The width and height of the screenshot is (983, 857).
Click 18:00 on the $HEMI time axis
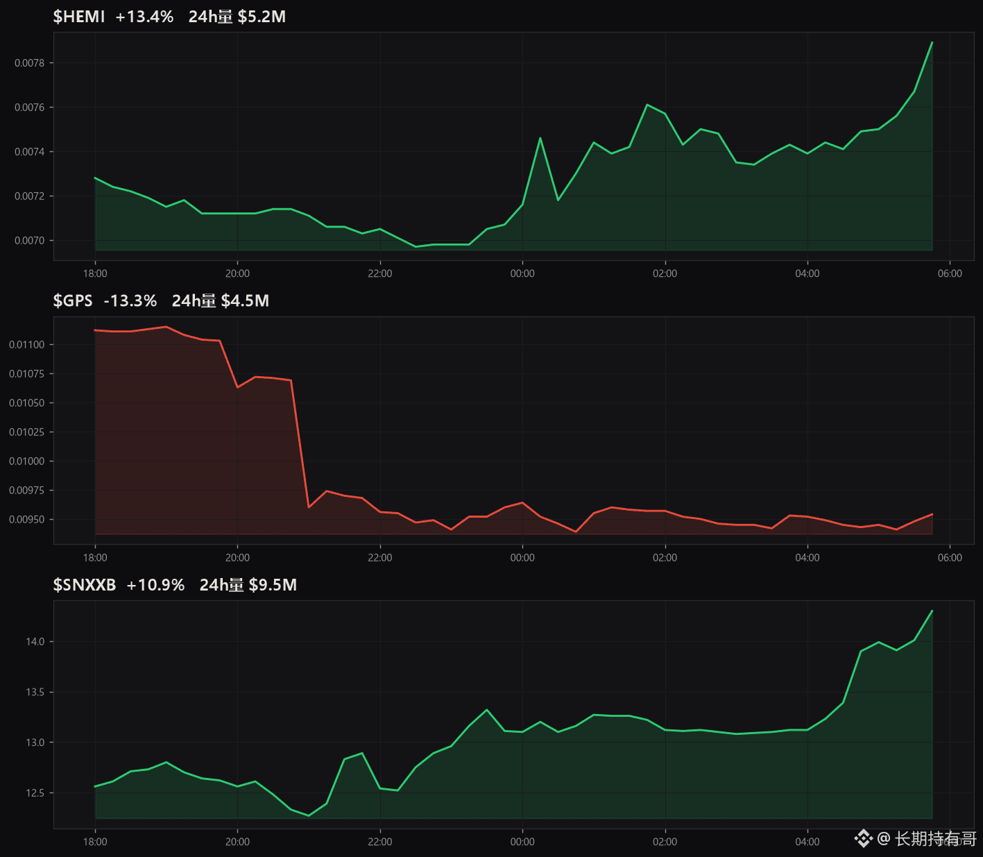pyautogui.click(x=95, y=273)
